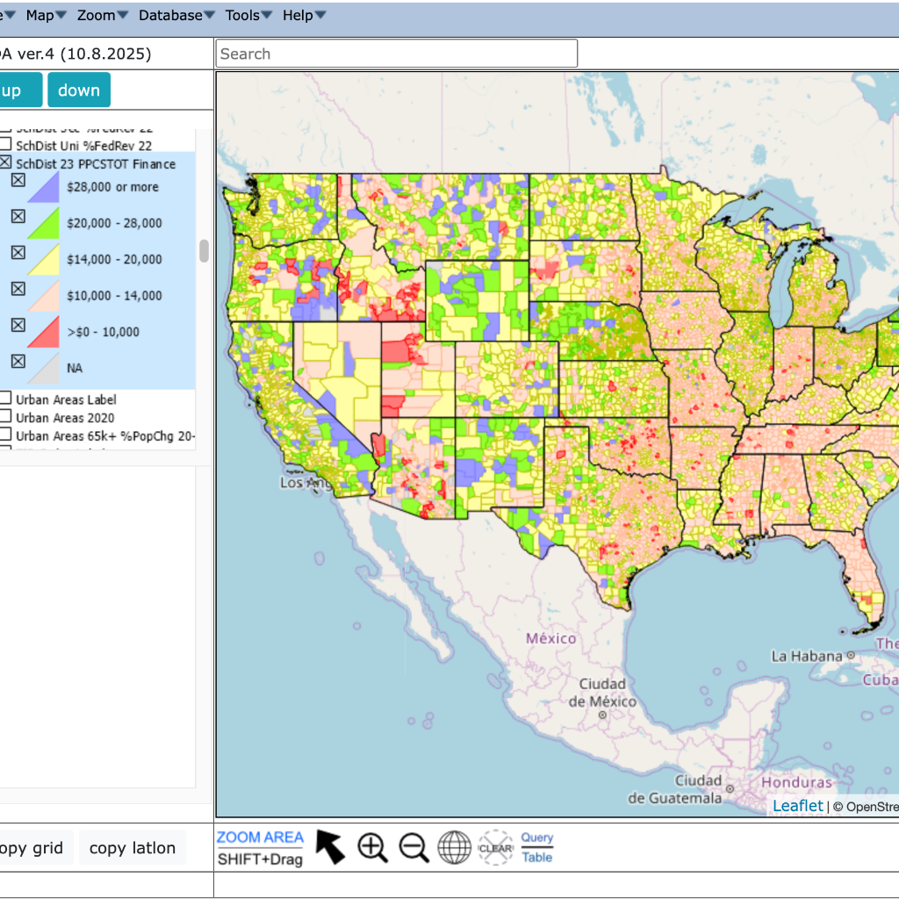Uncheck the SchDist 23 PPCSTOT Finance layer
Screen dimensions: 899x899
[x=5, y=163]
